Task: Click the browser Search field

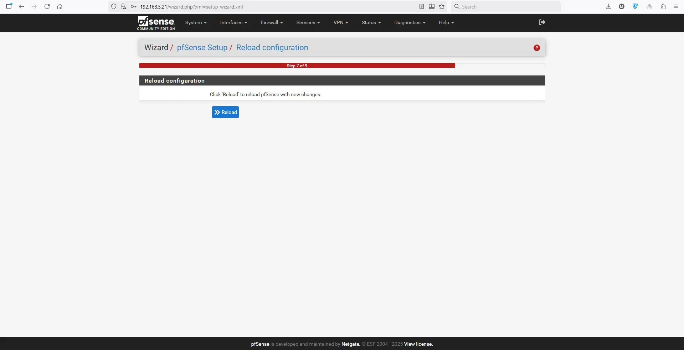Action: (506, 6)
